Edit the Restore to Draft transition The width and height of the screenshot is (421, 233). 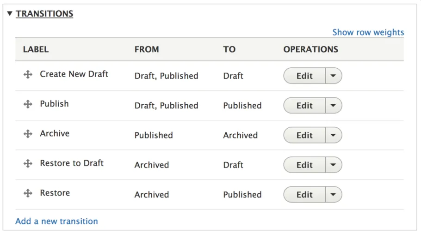click(x=304, y=165)
